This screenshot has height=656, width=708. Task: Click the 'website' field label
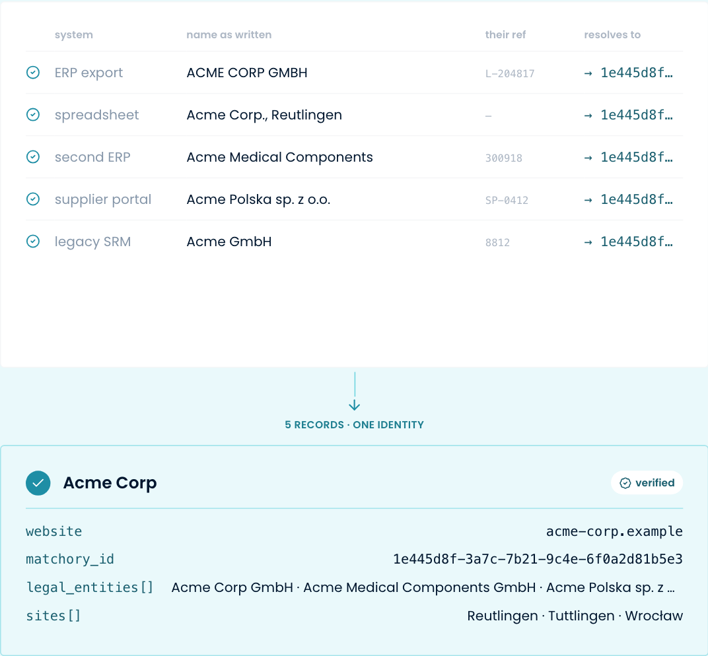point(53,531)
